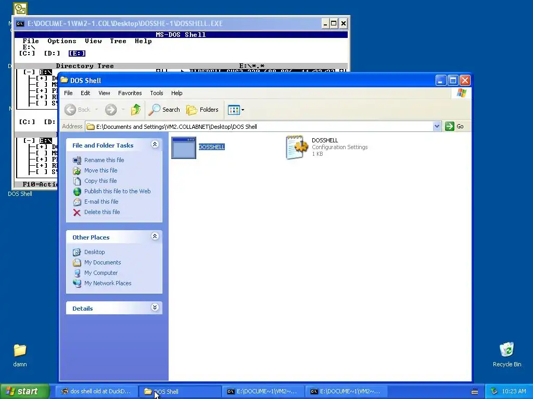
Task: Switch to dos shell old at DuckD... taskbar button
Action: [x=96, y=391]
